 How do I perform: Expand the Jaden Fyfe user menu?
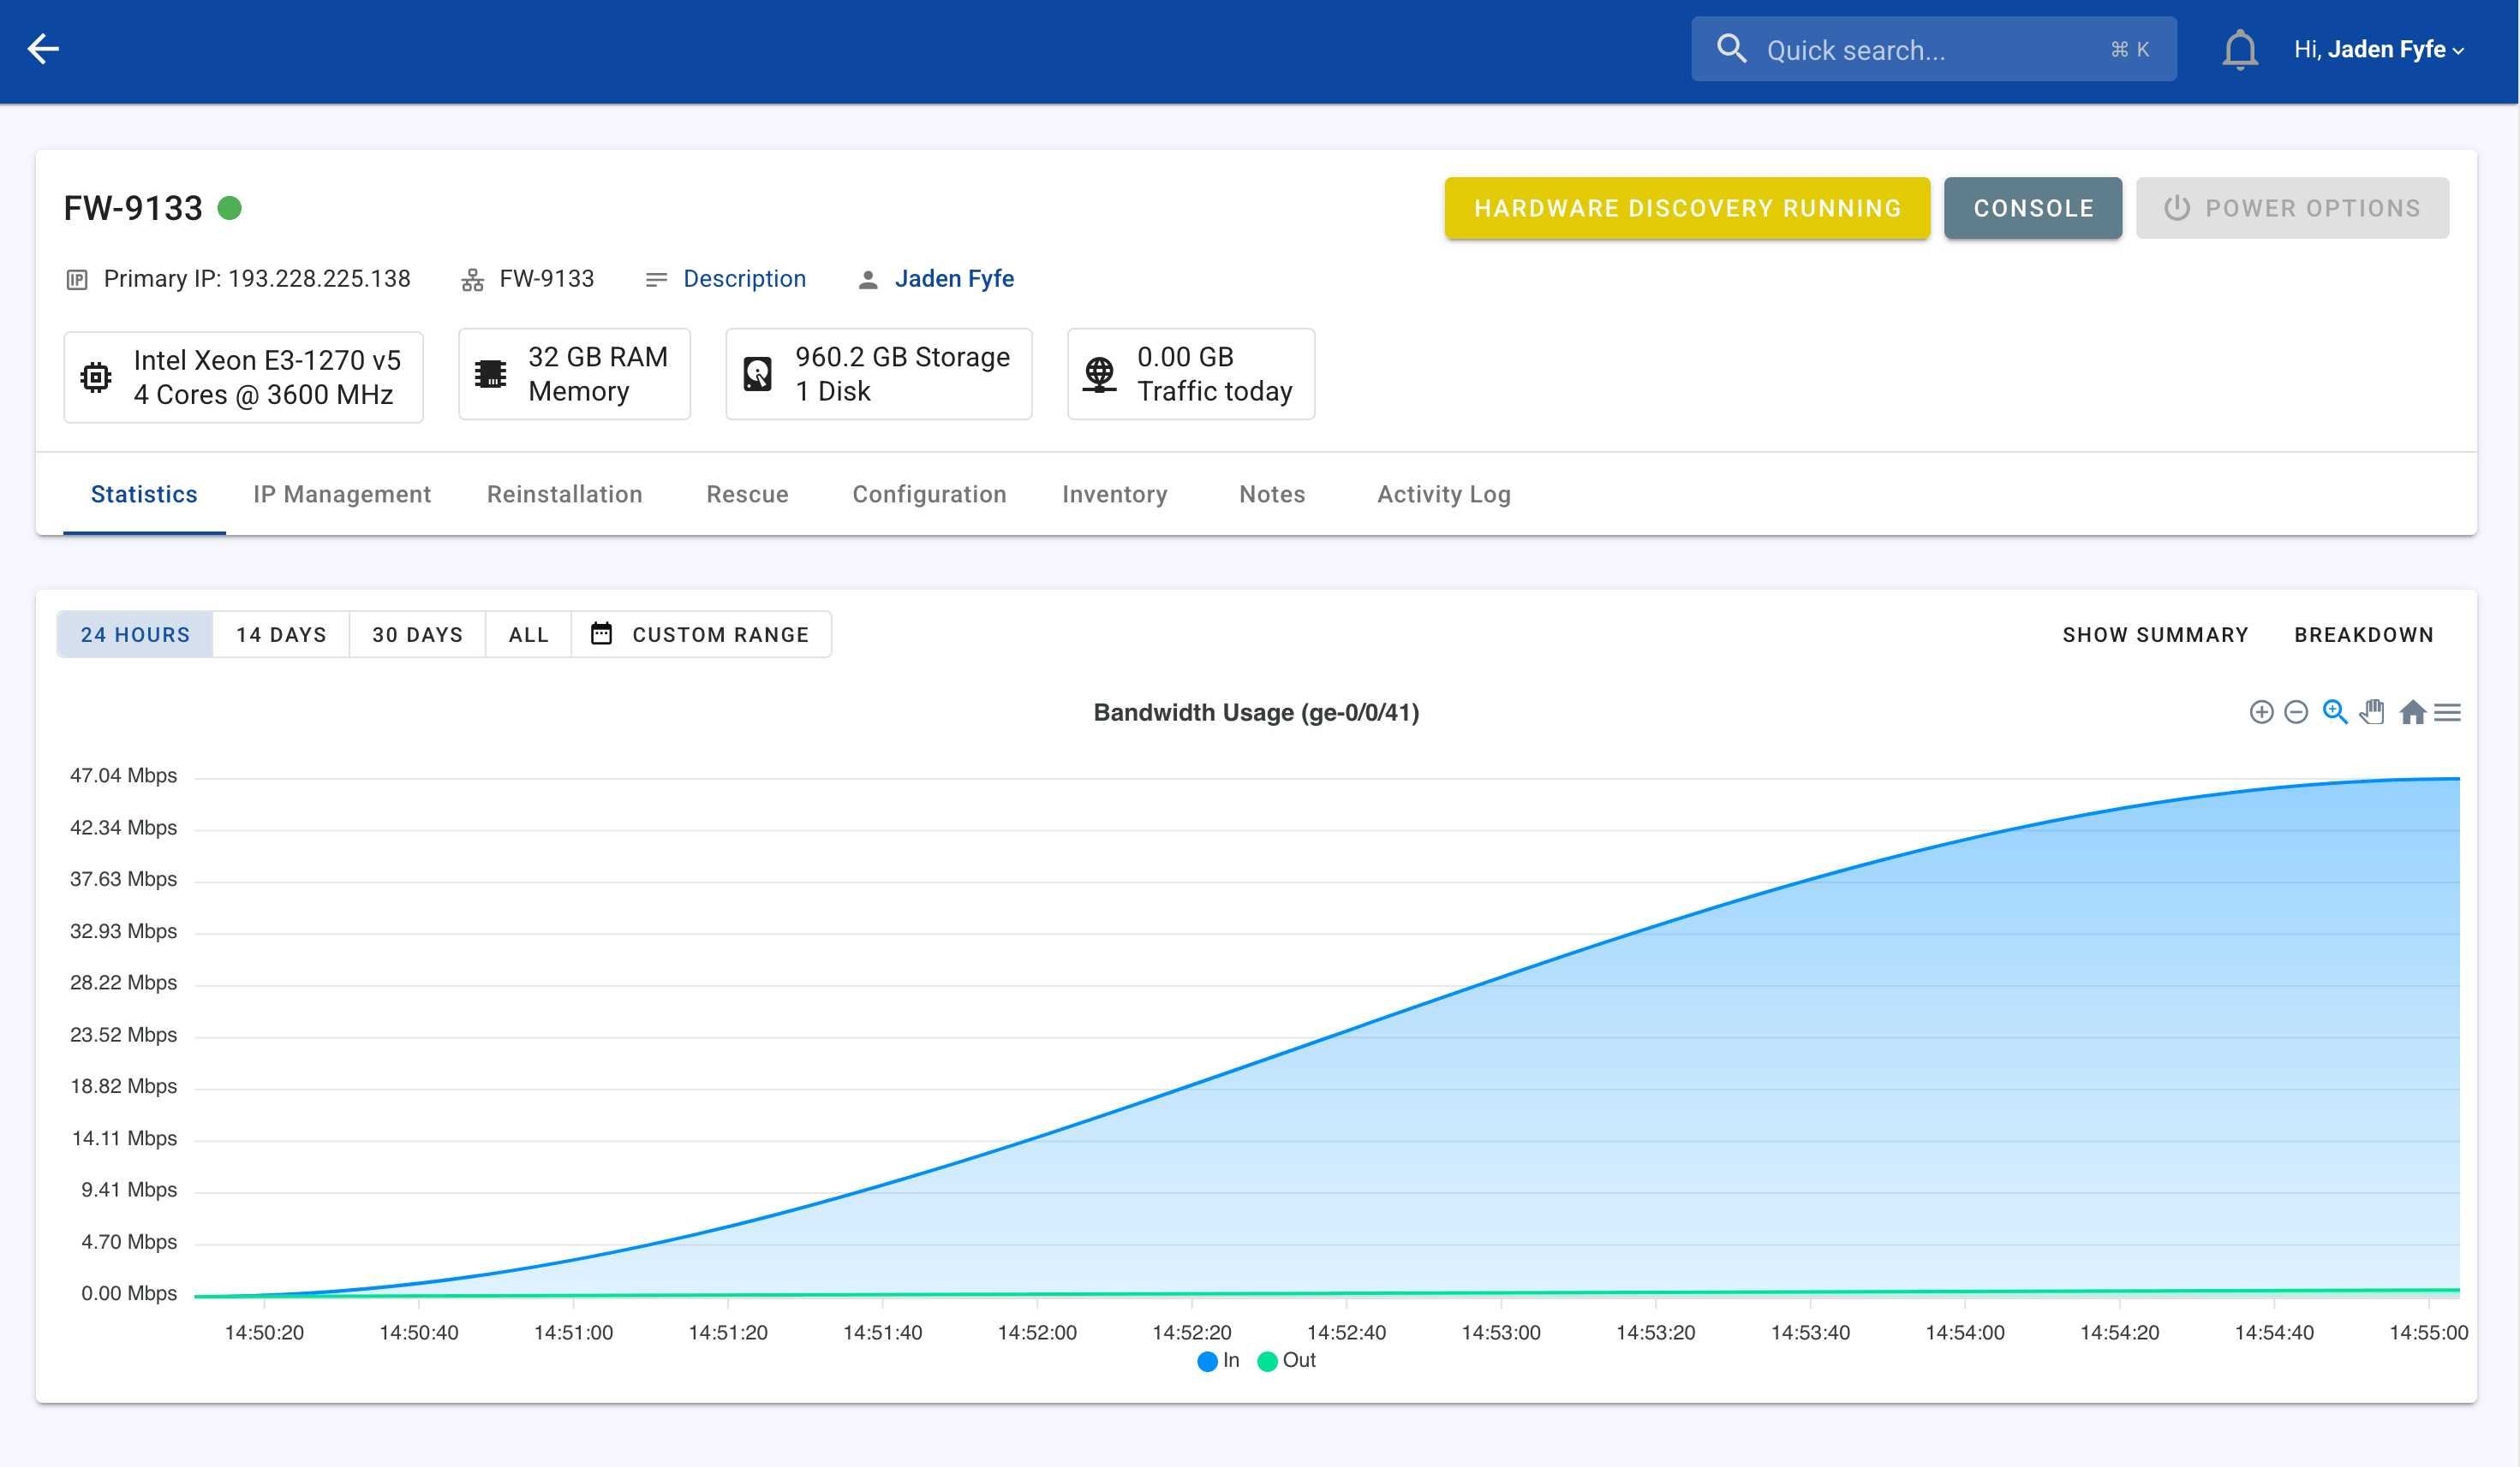(x=2379, y=49)
